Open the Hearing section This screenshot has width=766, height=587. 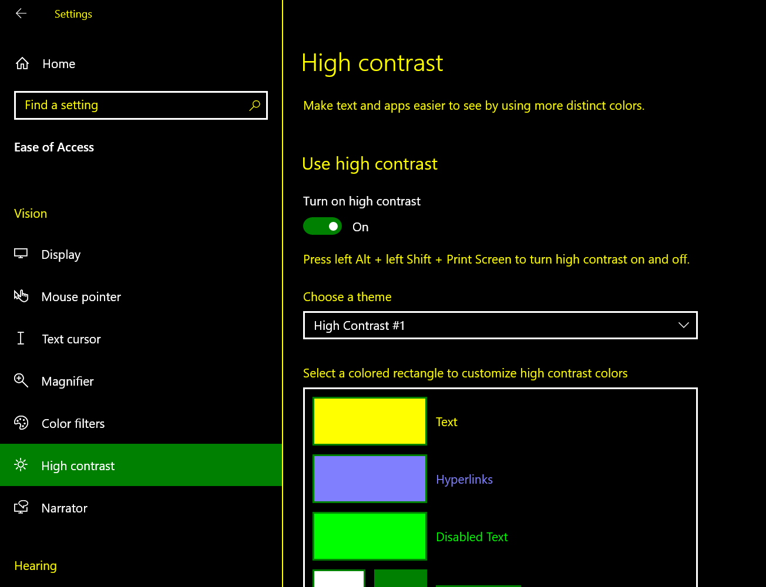(x=35, y=565)
